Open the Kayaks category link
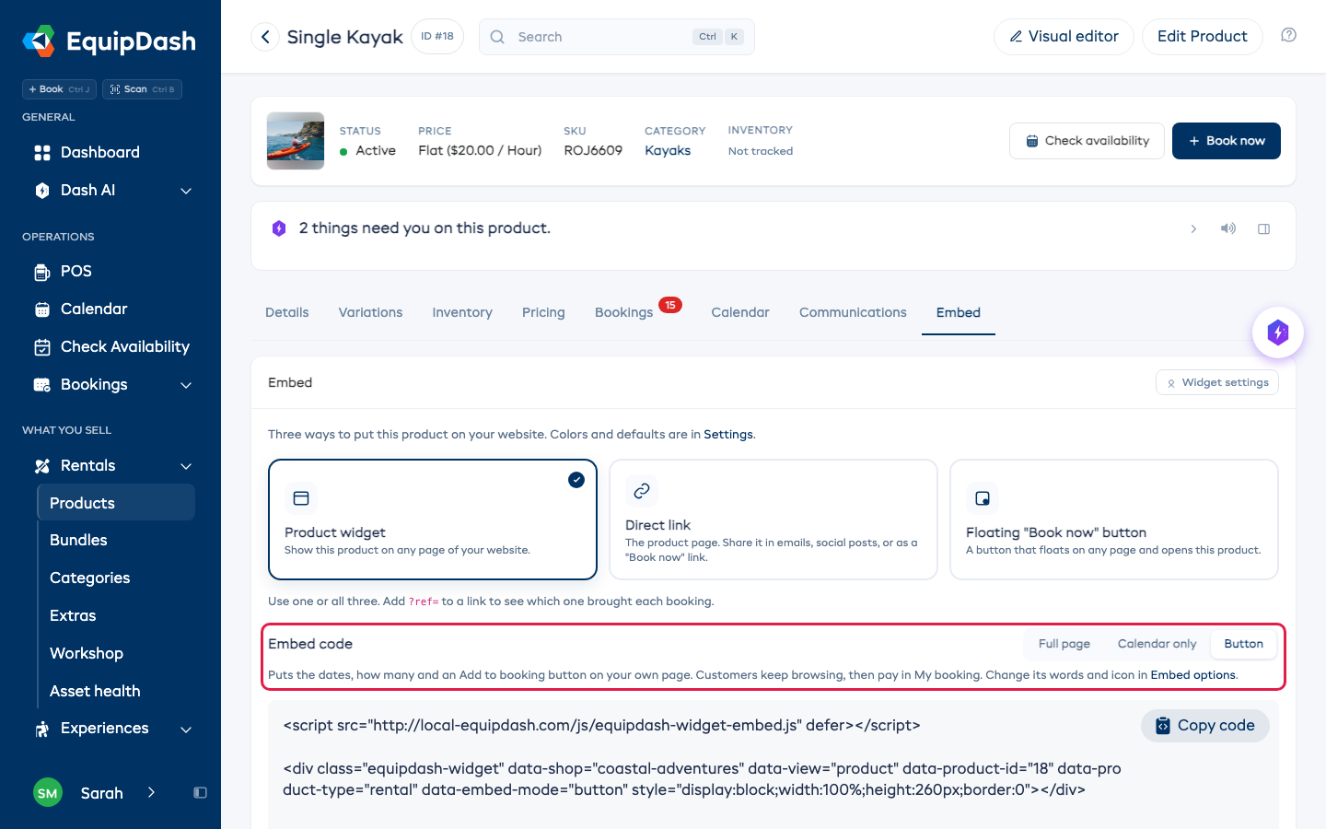This screenshot has width=1326, height=829. (668, 151)
